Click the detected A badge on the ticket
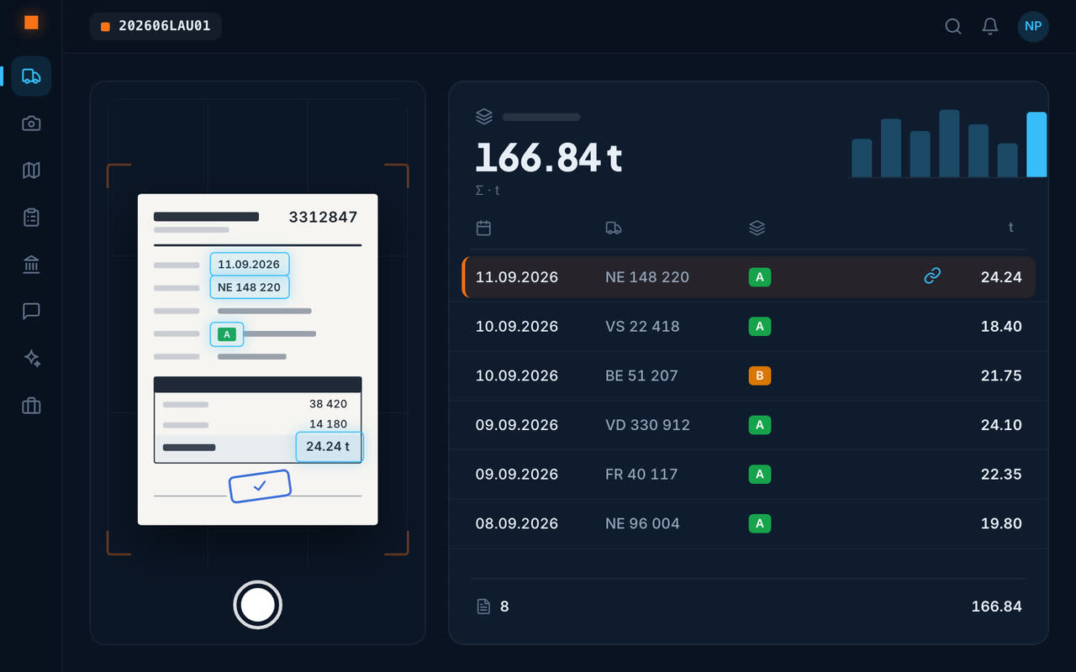The height and width of the screenshot is (672, 1076). click(x=226, y=334)
